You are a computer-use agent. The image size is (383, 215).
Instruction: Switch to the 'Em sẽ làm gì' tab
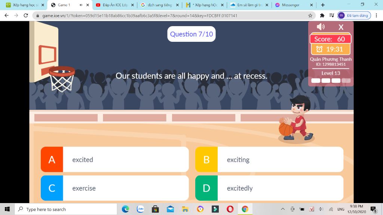pyautogui.click(x=249, y=5)
